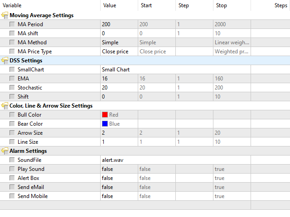The height and width of the screenshot is (217, 290).
Task: Tick the EMA parameter checkbox
Action: click(x=12, y=79)
